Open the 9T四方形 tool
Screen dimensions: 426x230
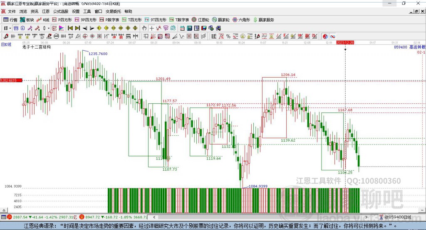point(156,20)
